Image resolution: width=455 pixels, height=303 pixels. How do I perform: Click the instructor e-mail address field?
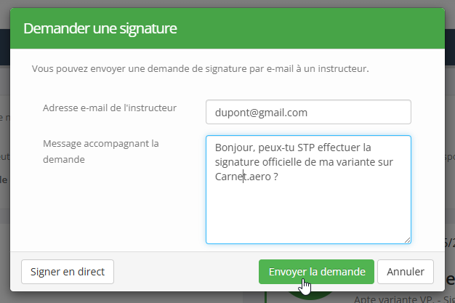[308, 112]
